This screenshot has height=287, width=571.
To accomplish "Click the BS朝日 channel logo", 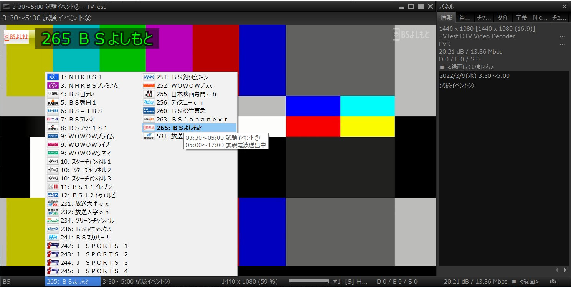I will [53, 103].
